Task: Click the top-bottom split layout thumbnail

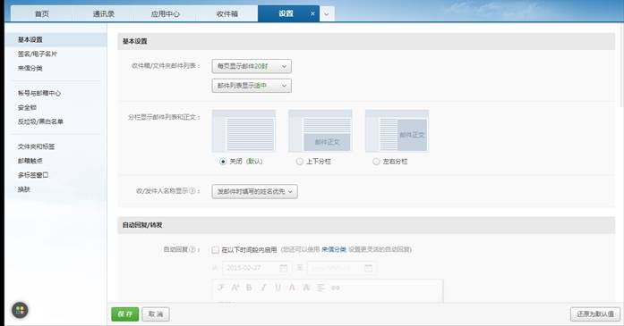Action: pos(321,131)
